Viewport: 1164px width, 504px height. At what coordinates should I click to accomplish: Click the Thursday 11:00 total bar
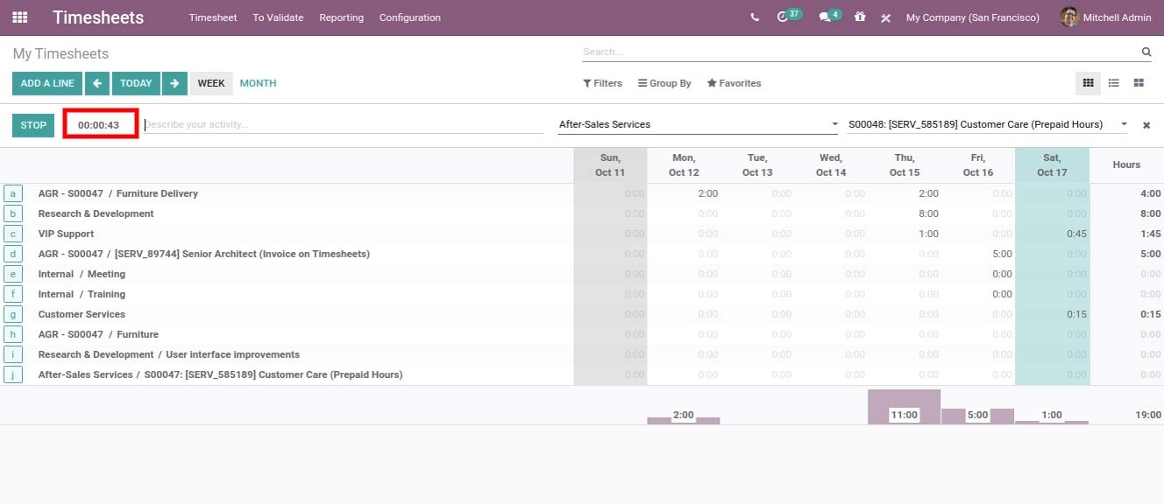[x=904, y=409]
